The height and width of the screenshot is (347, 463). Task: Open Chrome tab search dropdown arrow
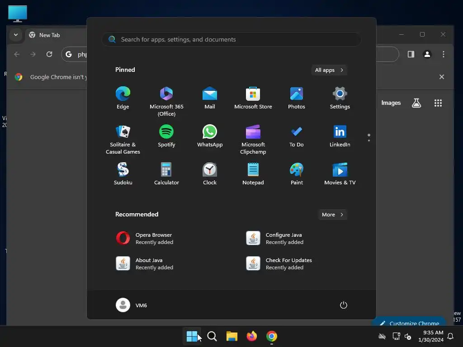click(x=16, y=35)
